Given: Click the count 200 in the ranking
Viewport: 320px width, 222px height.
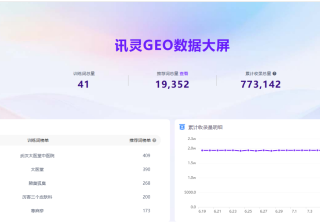Looking at the screenshot, I should pyautogui.click(x=146, y=197).
